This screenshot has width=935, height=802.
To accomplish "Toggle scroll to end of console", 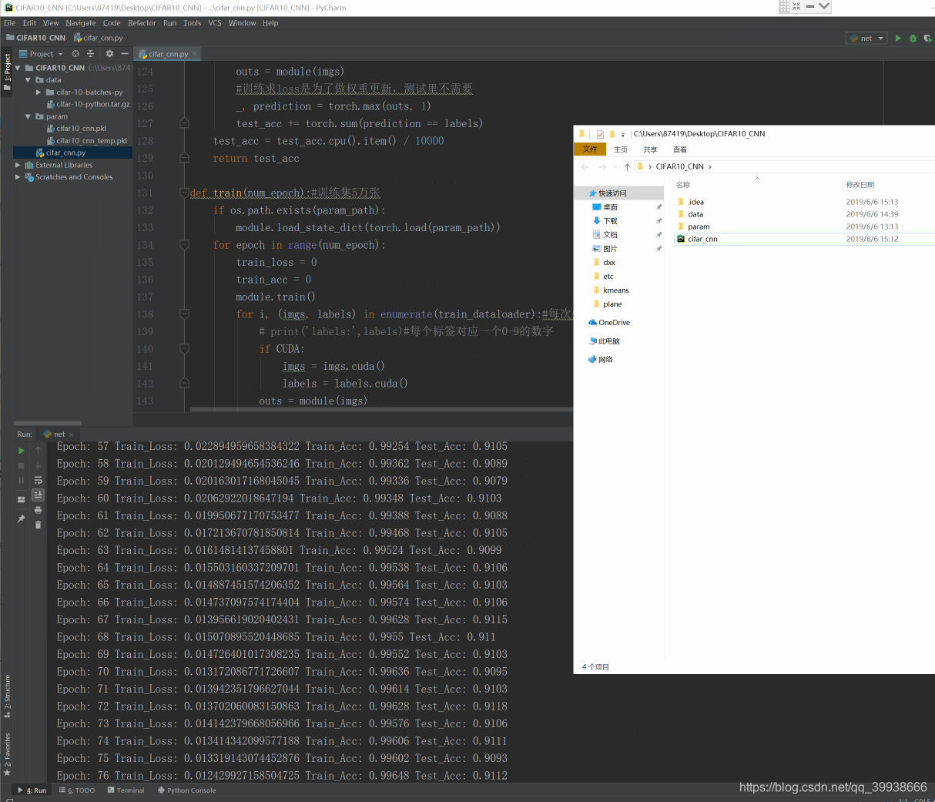I will pyautogui.click(x=38, y=495).
